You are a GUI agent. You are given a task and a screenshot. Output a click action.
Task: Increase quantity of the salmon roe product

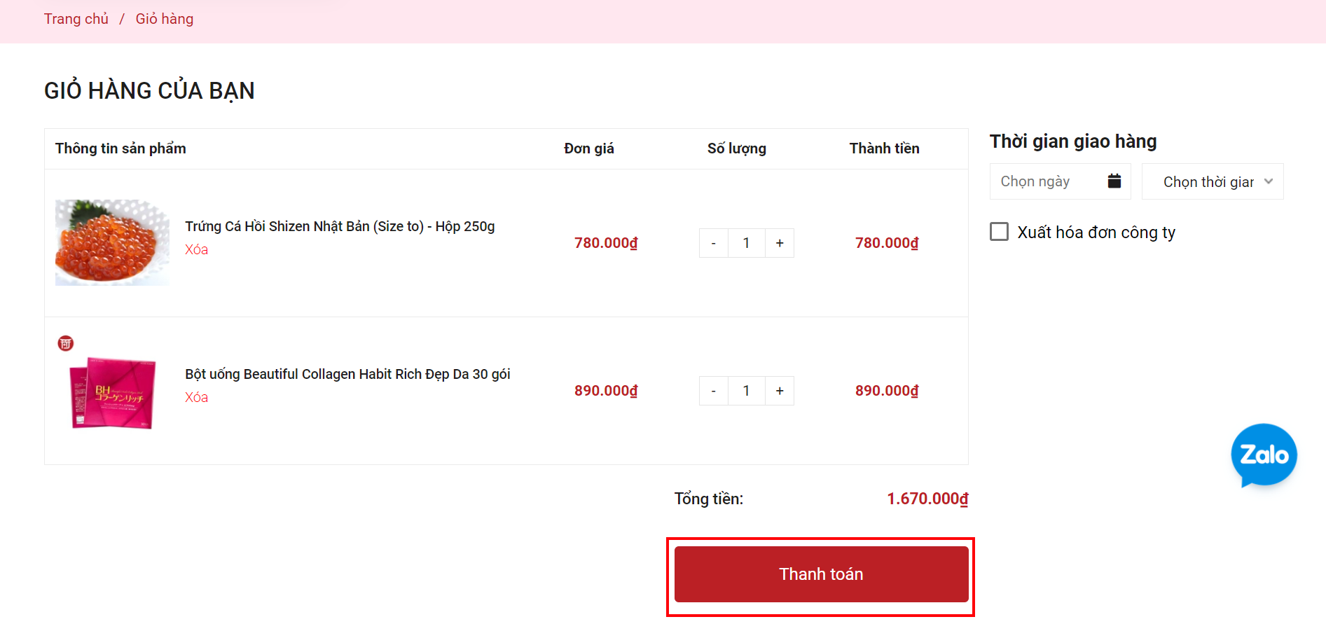(779, 243)
